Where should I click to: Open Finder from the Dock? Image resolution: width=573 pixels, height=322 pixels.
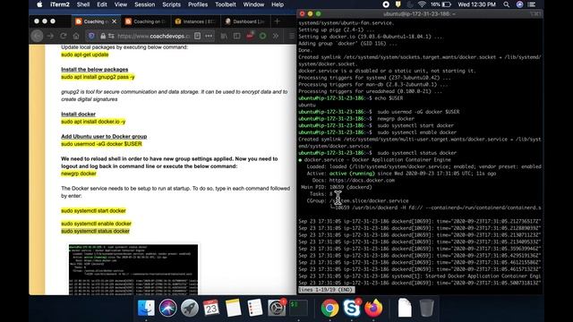146,308
